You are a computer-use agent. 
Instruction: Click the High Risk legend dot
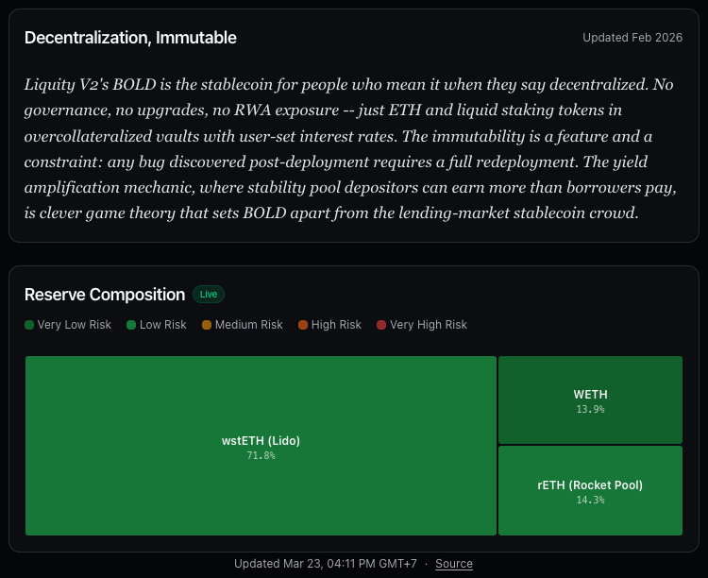(x=303, y=325)
